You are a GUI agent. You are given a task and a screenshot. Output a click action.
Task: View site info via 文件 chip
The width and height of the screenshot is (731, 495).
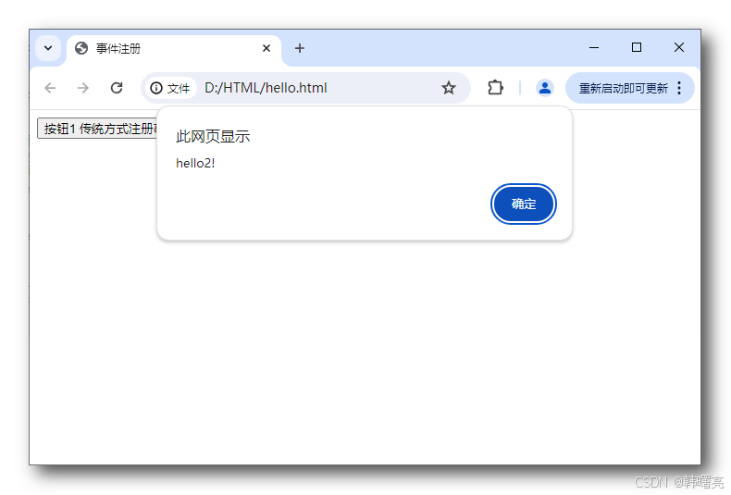(x=169, y=88)
